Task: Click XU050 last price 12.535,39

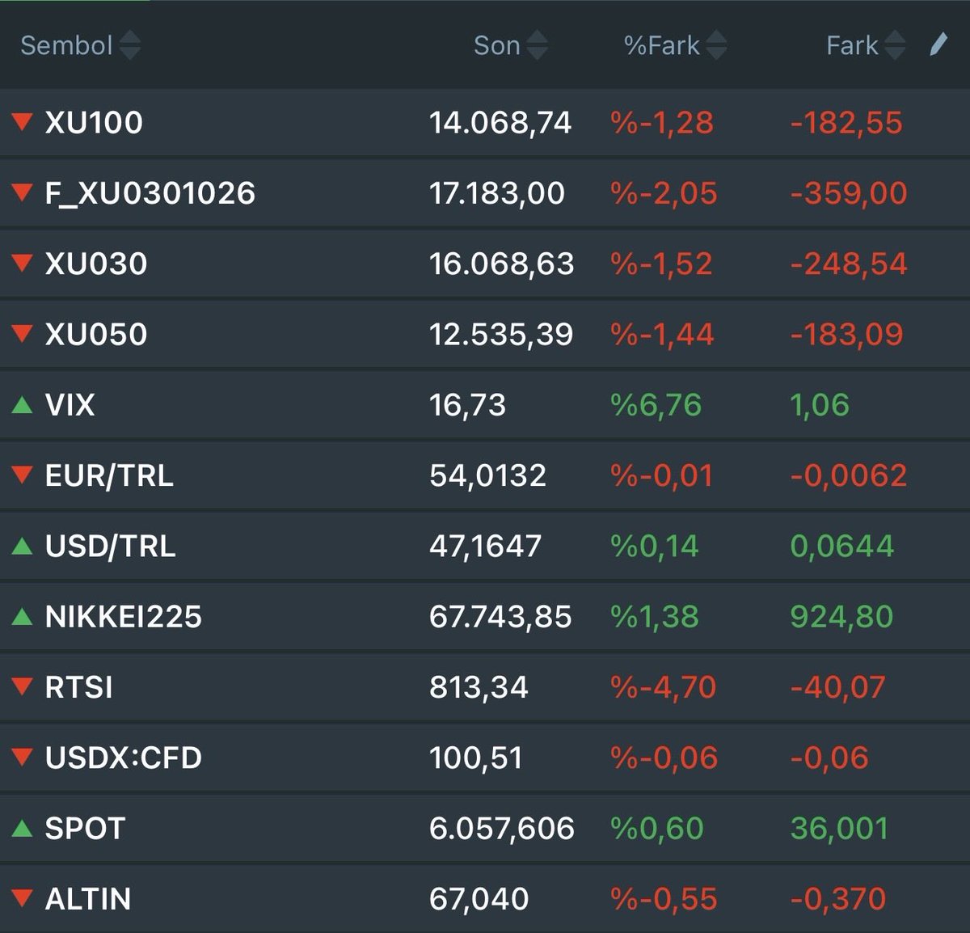Action: (x=501, y=334)
